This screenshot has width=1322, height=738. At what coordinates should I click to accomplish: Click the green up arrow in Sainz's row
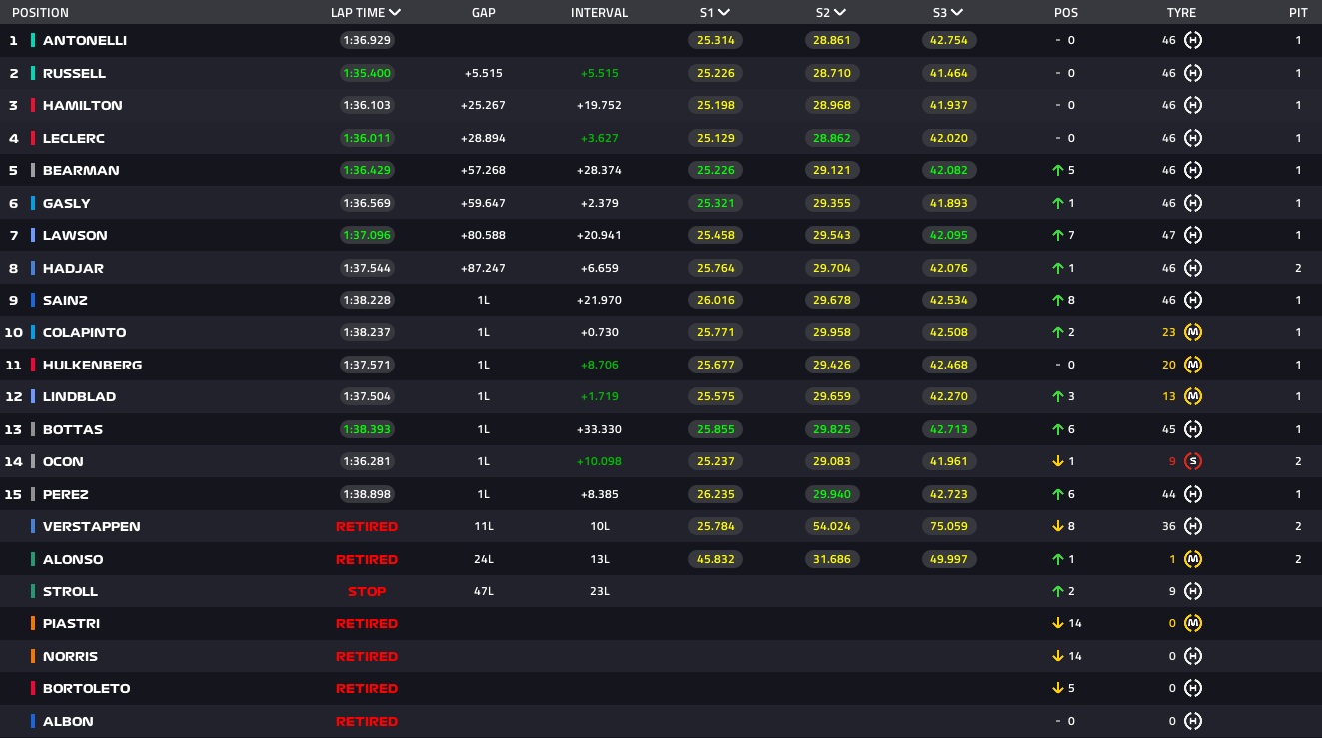coord(1059,301)
